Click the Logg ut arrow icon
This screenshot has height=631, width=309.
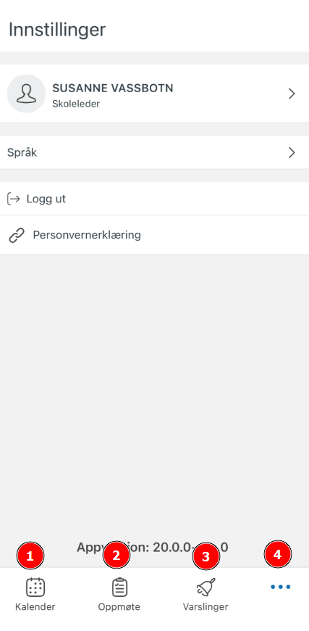(14, 199)
